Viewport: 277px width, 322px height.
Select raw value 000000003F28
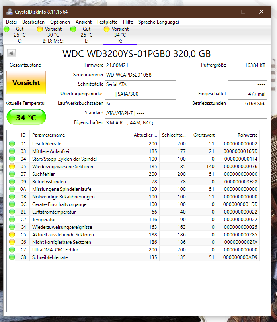coord(241,182)
